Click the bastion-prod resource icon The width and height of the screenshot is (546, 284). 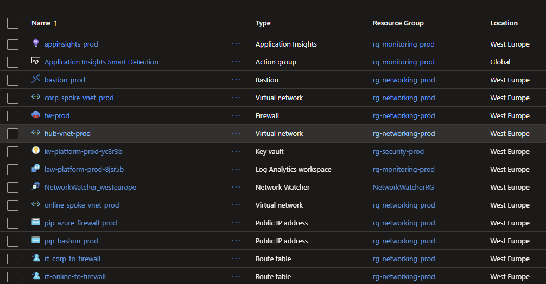click(36, 80)
